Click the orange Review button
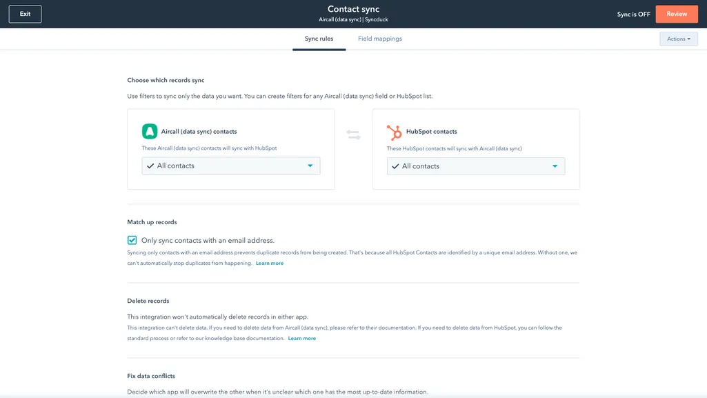 [x=677, y=14]
